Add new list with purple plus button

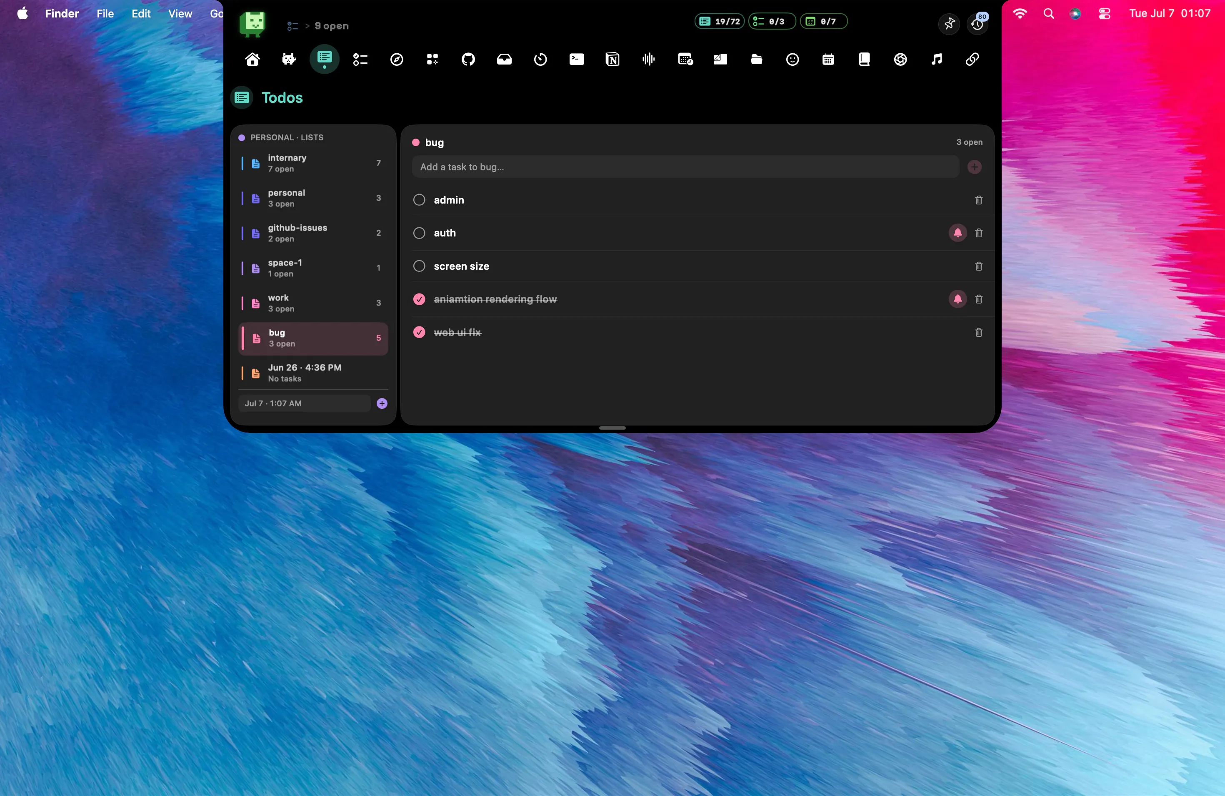pyautogui.click(x=382, y=404)
